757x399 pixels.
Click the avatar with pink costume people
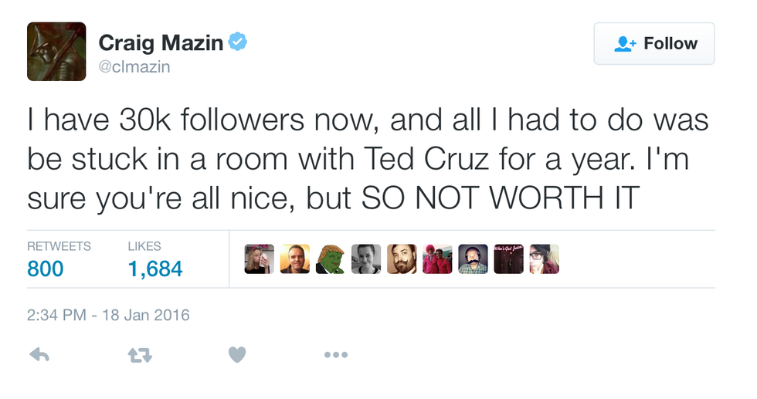coord(437,259)
